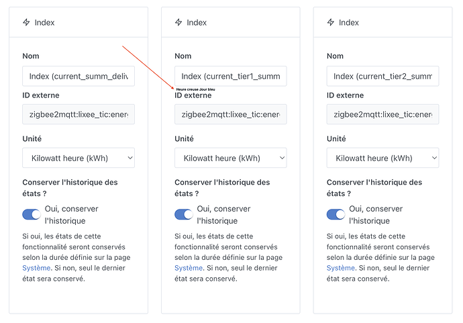Turn off history toggle for current_tier1 index
Viewport: 463px width, 323px height.
point(184,214)
